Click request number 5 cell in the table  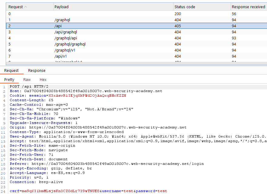click(9, 44)
